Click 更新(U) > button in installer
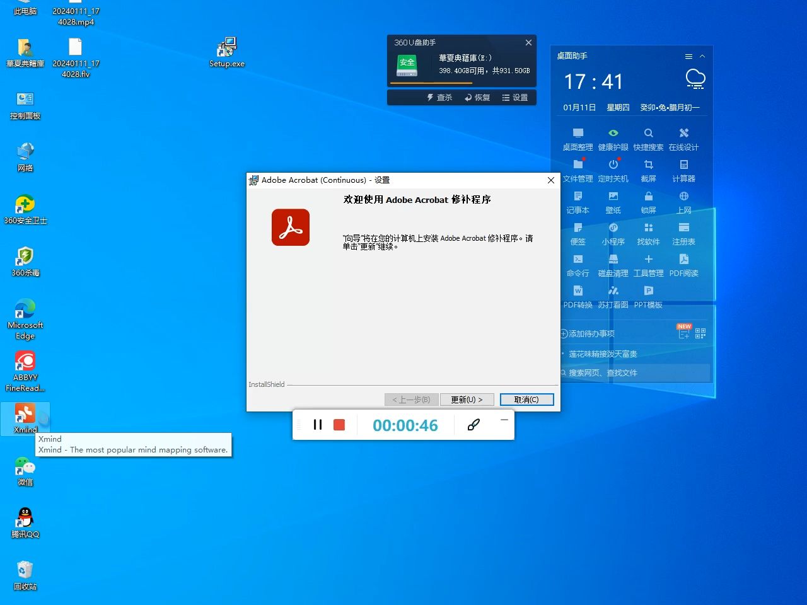This screenshot has width=807, height=605. point(467,400)
